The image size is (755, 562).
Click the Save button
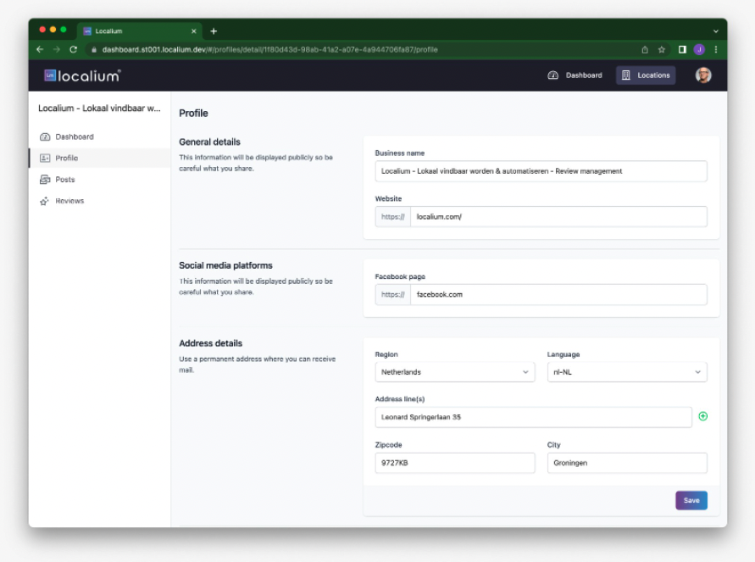coord(691,500)
